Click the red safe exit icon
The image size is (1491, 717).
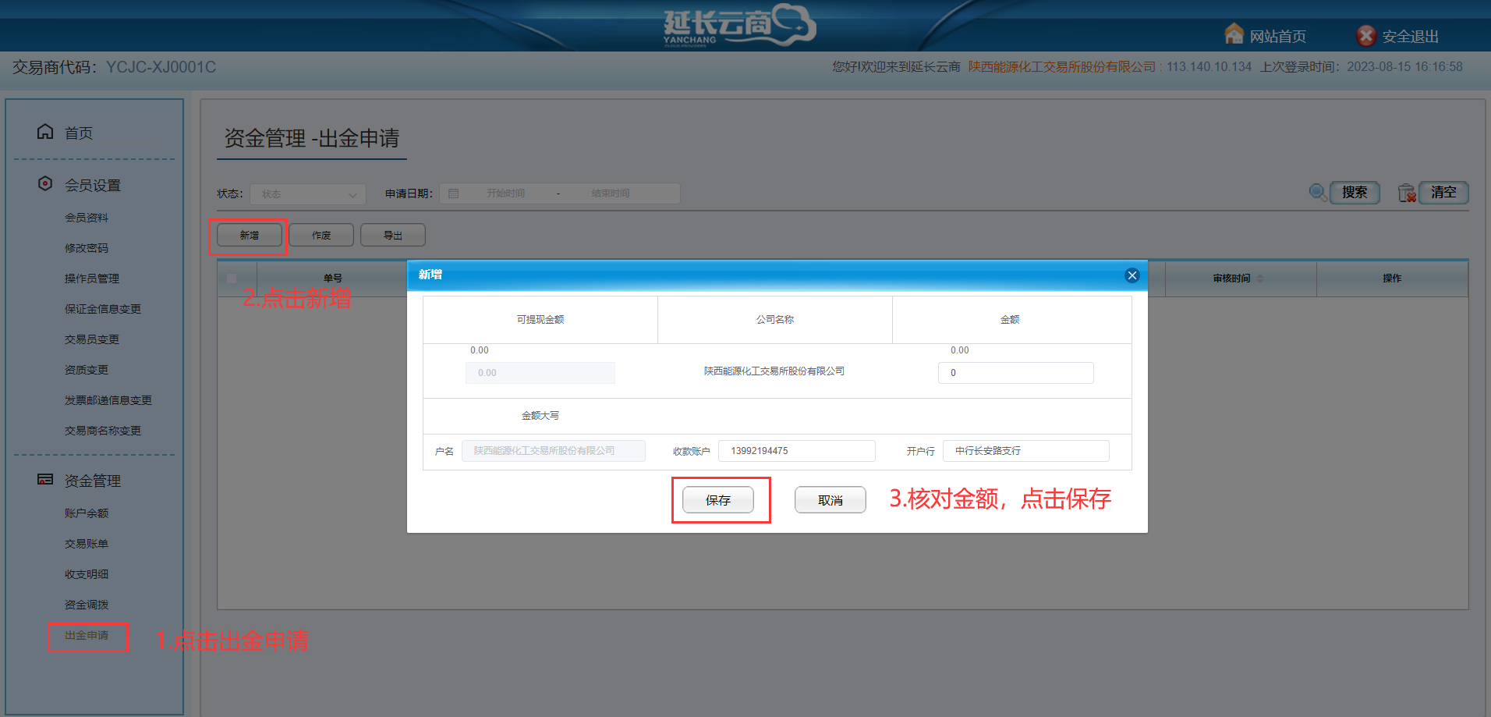click(1366, 35)
